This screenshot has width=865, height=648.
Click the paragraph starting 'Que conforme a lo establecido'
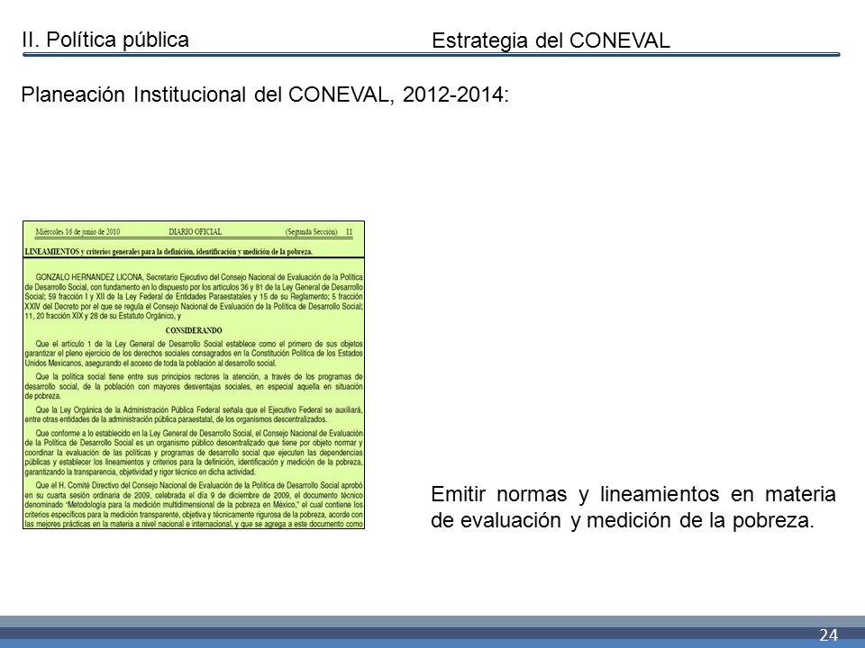[x=194, y=453]
